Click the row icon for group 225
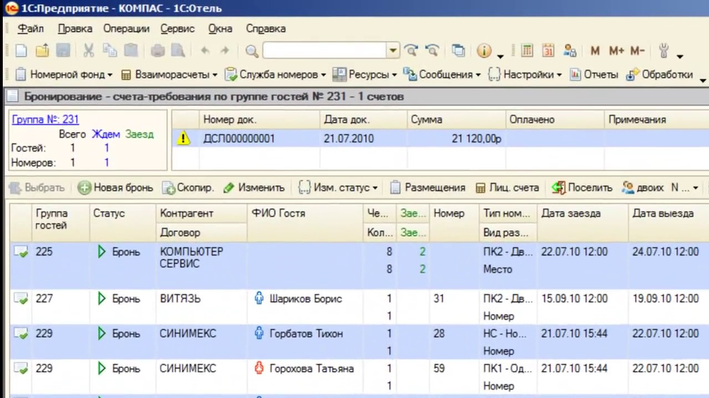709x398 pixels. pos(20,252)
